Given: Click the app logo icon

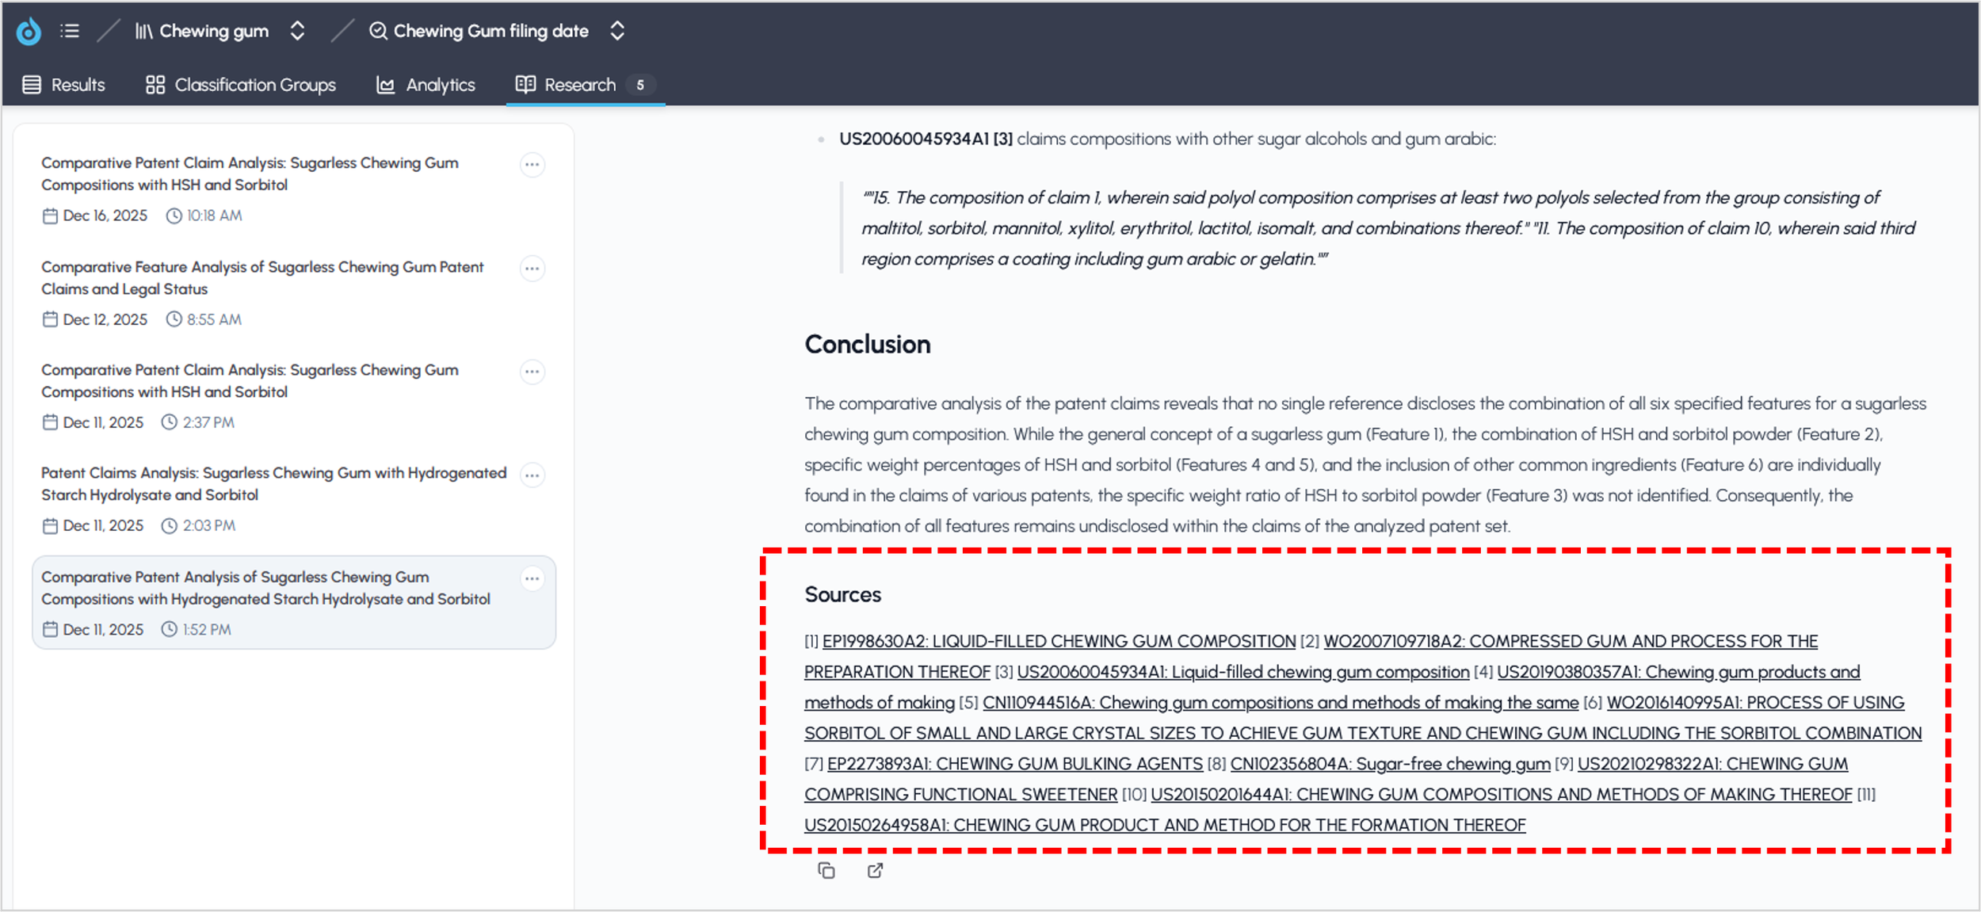Looking at the screenshot, I should coord(29,31).
